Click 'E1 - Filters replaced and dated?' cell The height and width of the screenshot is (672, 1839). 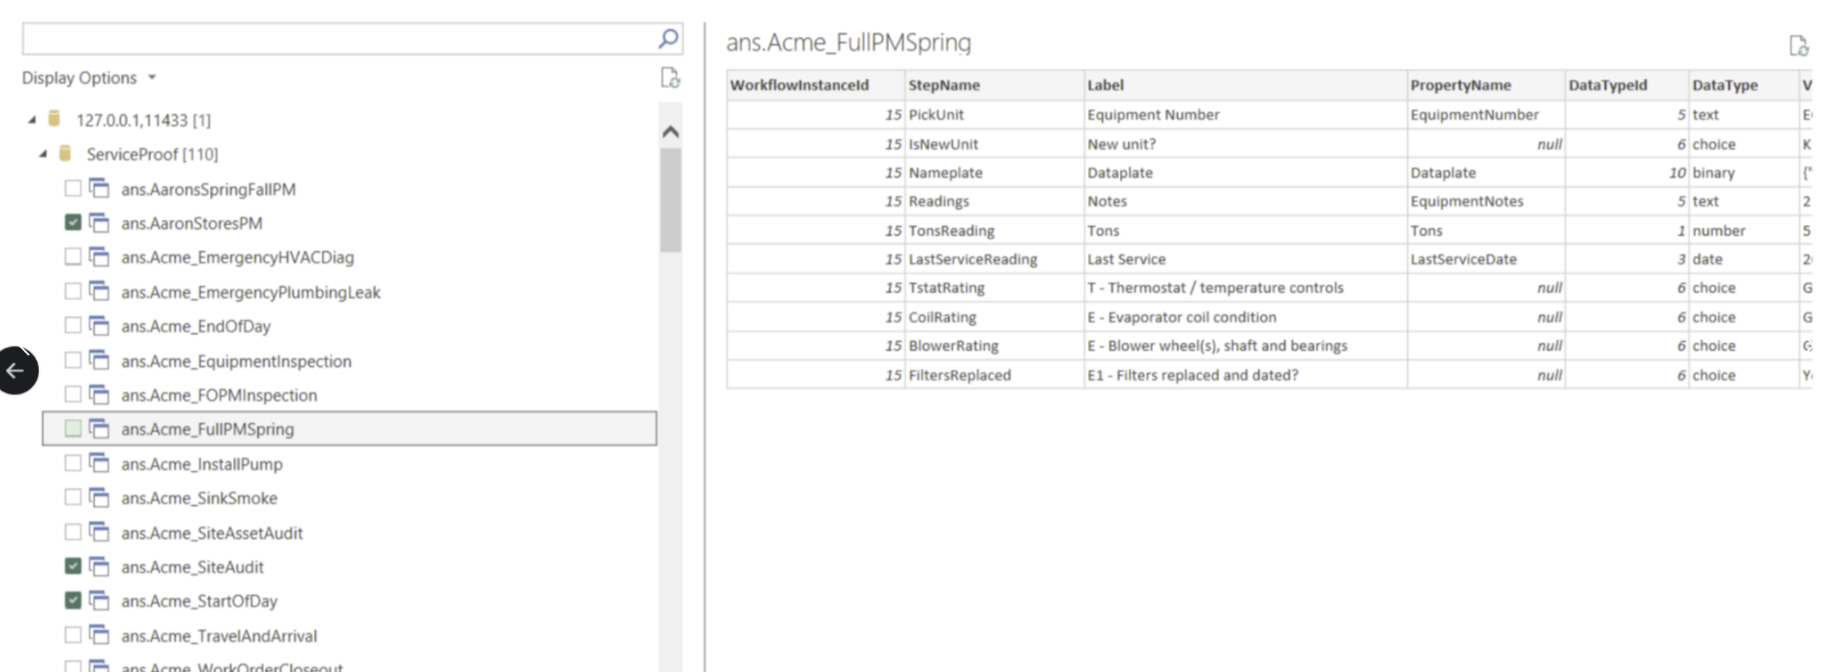pos(1245,375)
